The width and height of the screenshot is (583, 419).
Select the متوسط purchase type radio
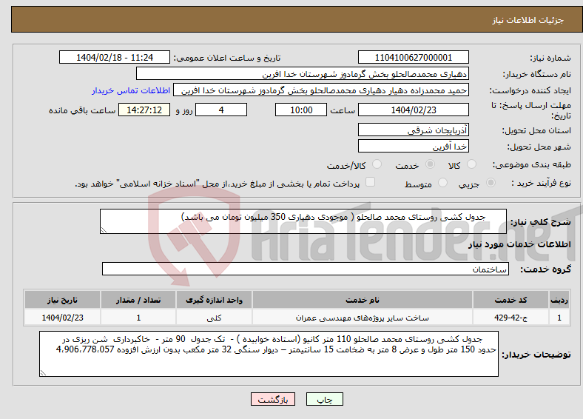pyautogui.click(x=442, y=182)
